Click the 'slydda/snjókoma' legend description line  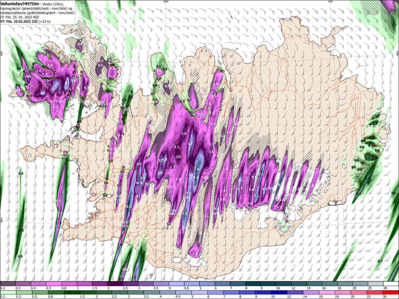(x=37, y=13)
